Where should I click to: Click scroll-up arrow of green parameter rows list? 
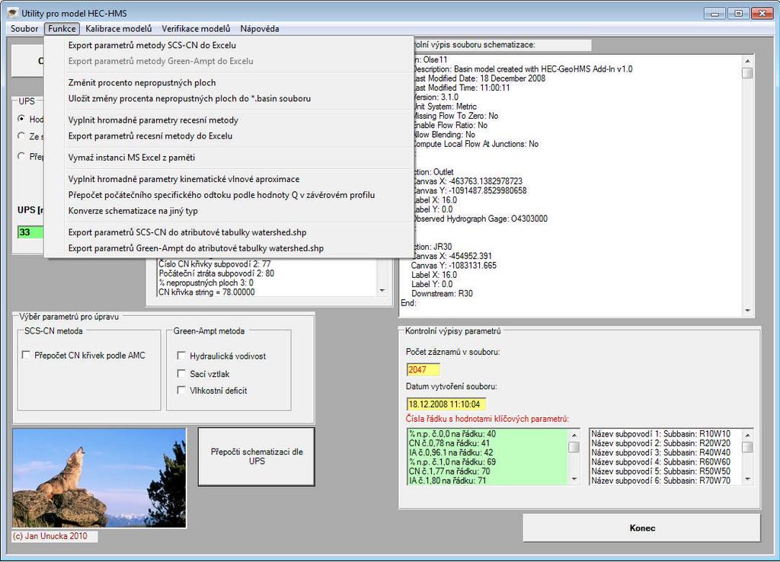(574, 435)
